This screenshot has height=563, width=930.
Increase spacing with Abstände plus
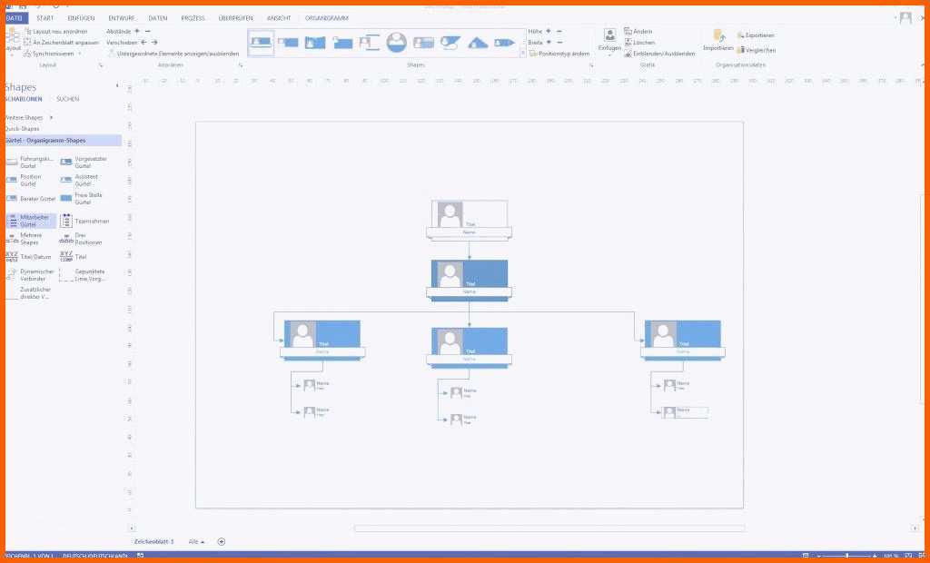[x=137, y=31]
